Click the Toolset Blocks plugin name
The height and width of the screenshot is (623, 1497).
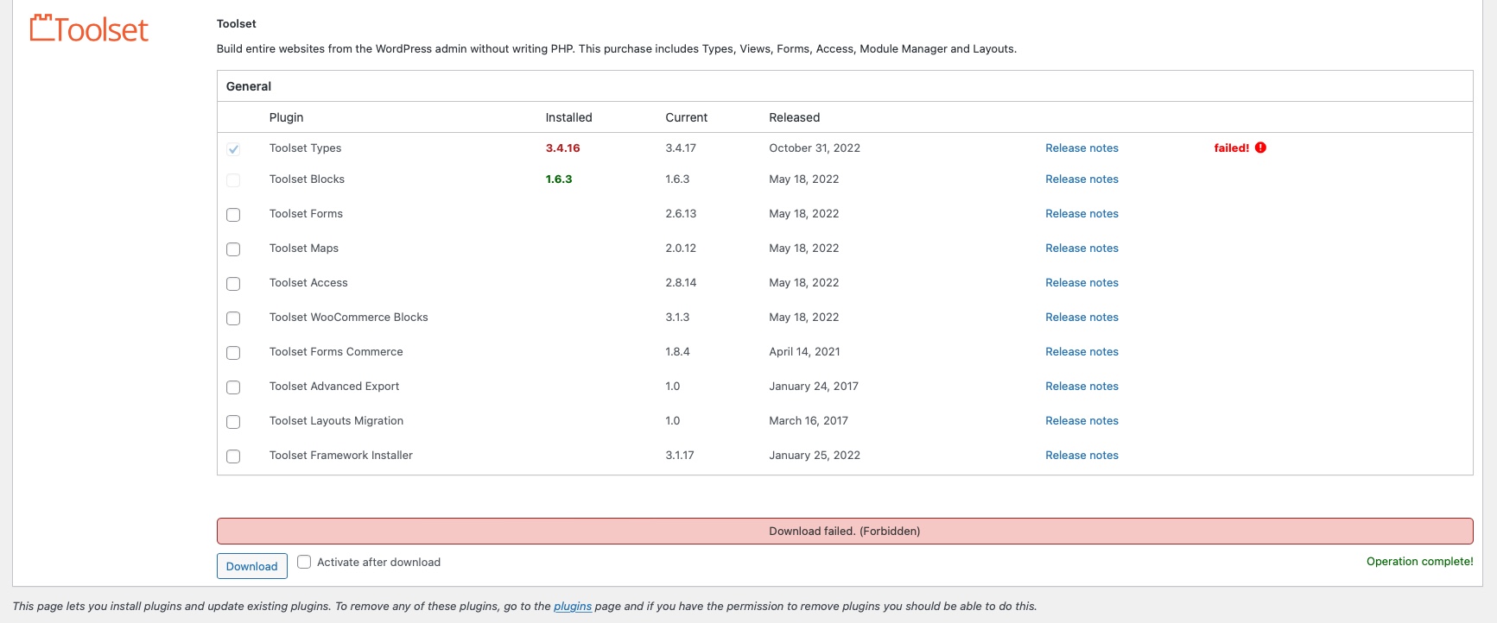coord(307,179)
